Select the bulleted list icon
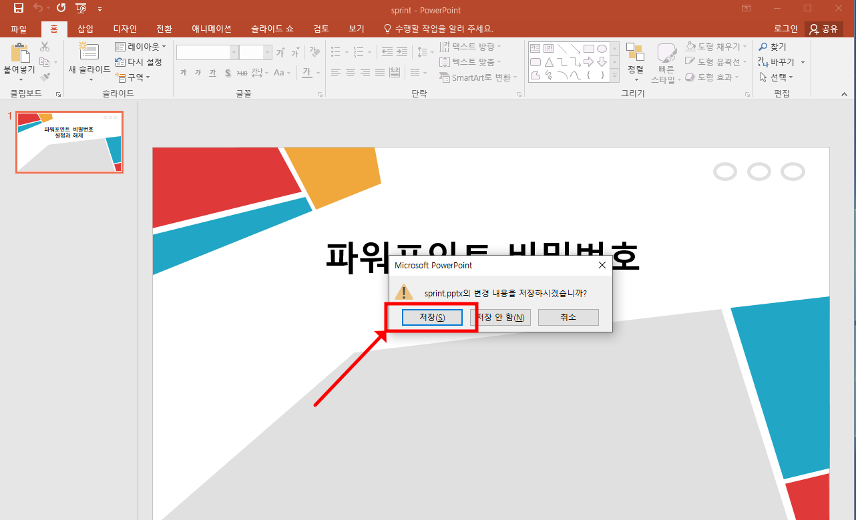 [x=336, y=51]
